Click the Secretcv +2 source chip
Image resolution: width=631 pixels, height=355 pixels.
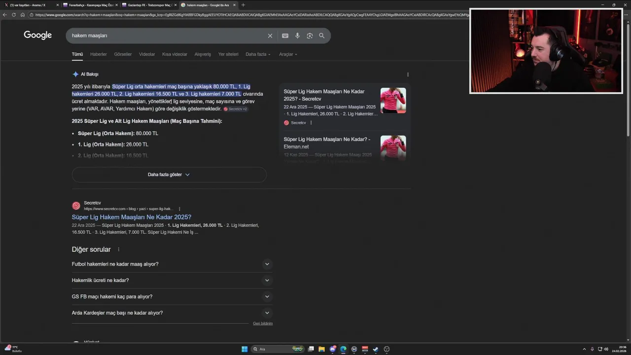coord(236,109)
